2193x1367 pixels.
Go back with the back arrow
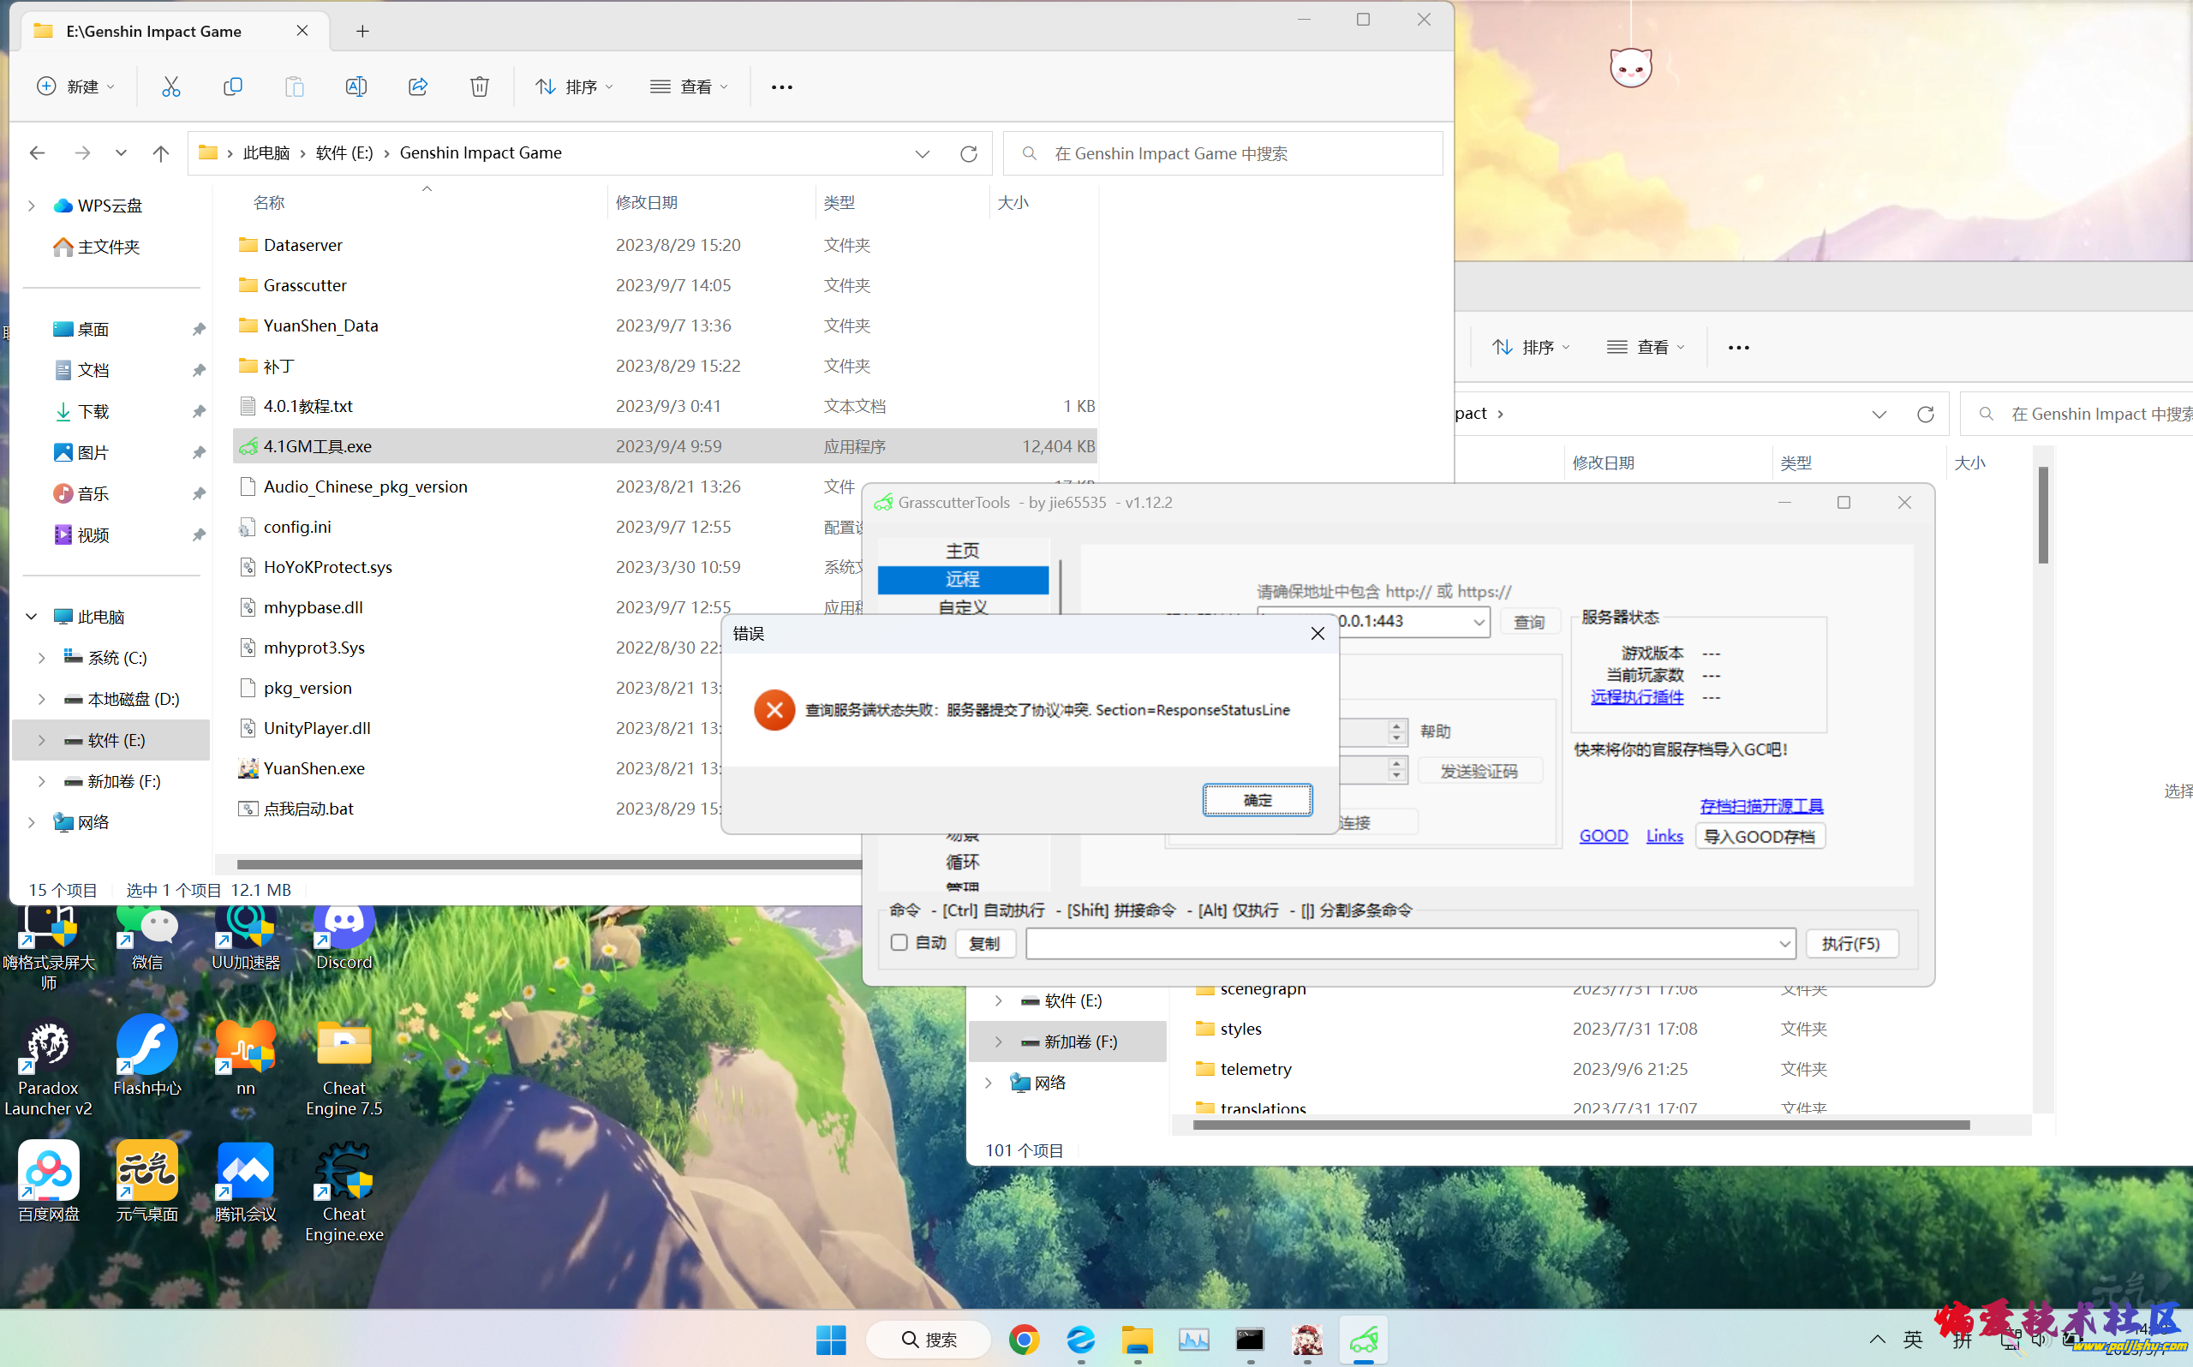37,152
